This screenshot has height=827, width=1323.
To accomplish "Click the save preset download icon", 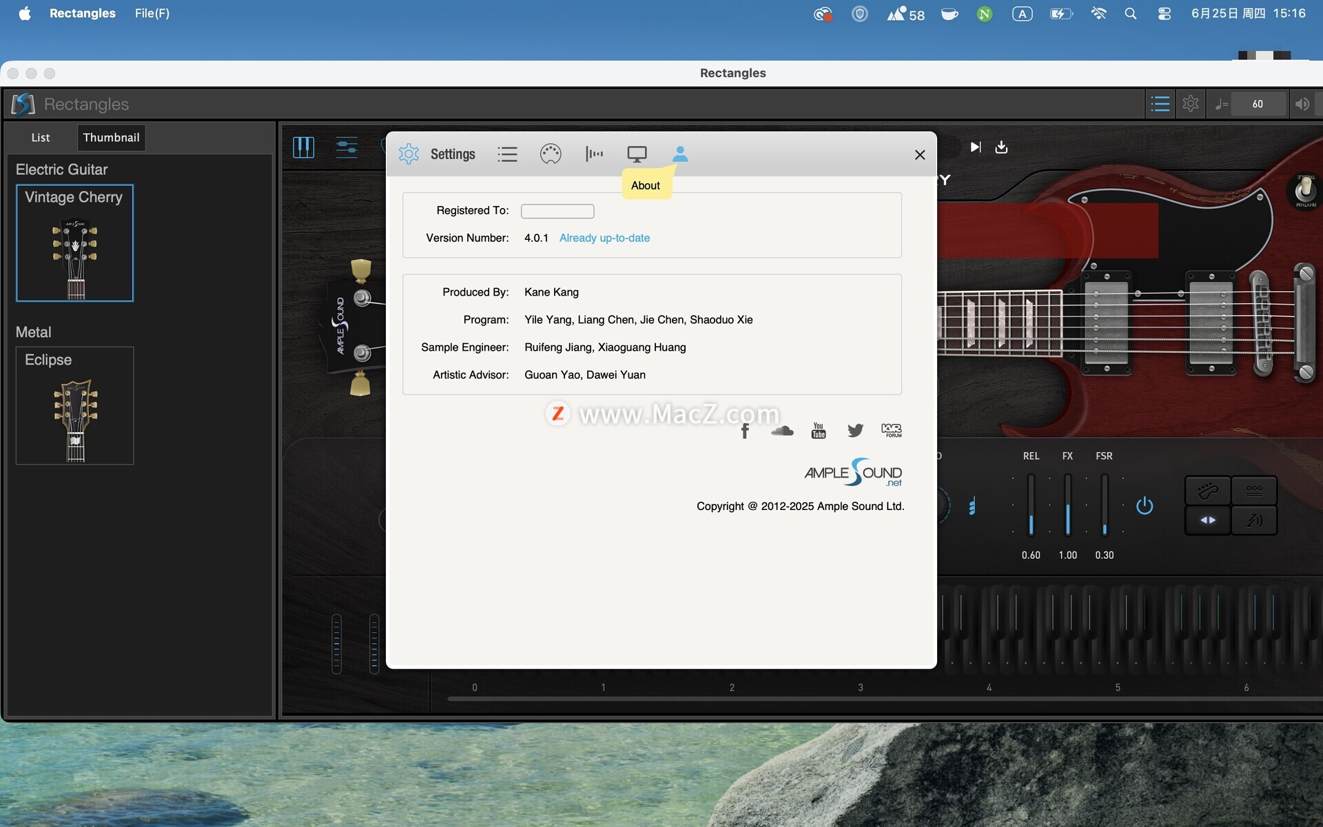I will coord(1002,147).
